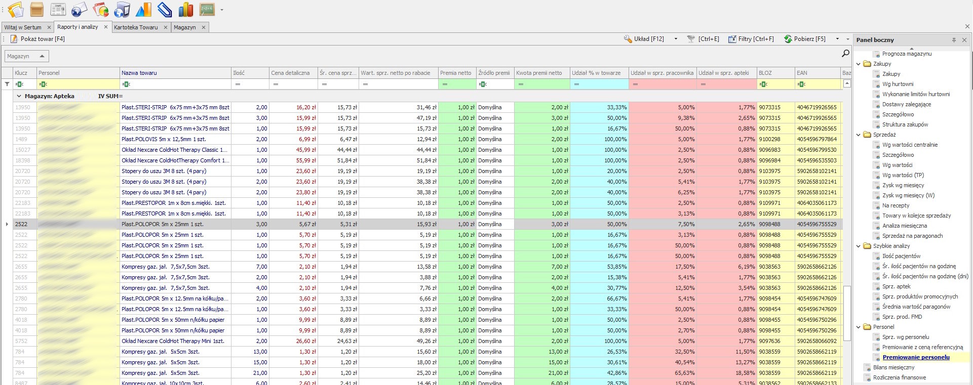
Task: Collapse the Sprzedaż folder in side panel
Action: click(x=859, y=135)
